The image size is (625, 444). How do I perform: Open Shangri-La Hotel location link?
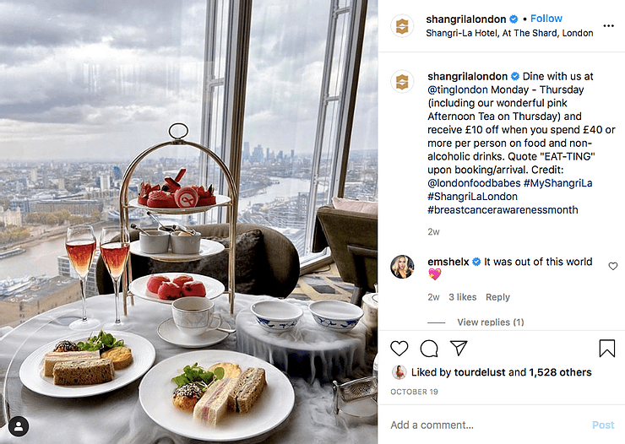click(x=509, y=33)
